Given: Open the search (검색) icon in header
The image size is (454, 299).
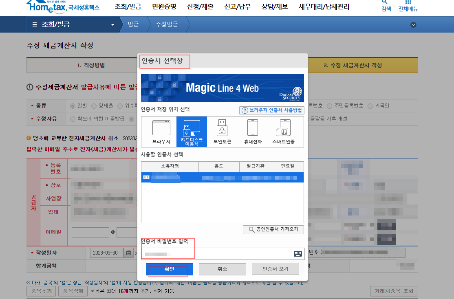Looking at the screenshot, I should [x=386, y=6].
